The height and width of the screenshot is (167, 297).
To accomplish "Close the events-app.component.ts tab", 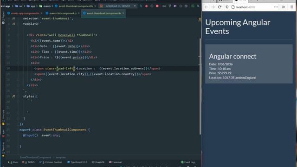I will (41, 13).
